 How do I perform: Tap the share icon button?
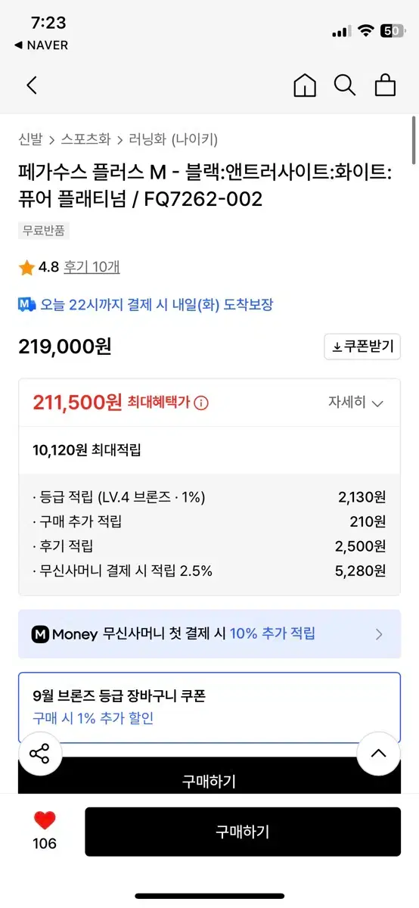[39, 754]
